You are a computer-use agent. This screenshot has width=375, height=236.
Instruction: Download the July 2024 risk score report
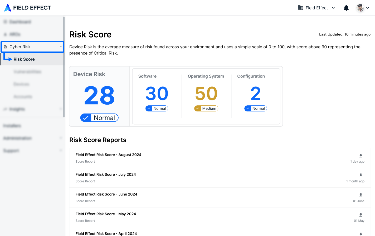tap(361, 175)
